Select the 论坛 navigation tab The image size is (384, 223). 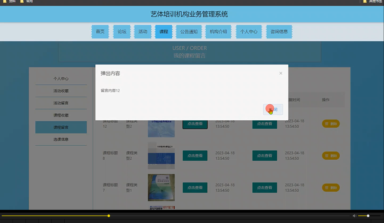(122, 31)
